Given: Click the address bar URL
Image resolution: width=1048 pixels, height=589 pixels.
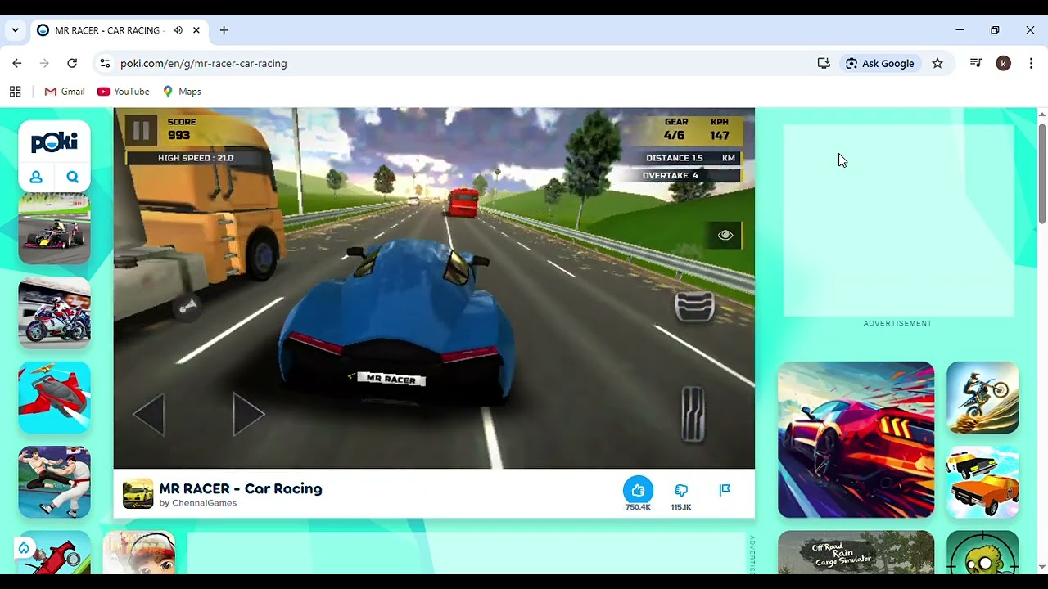Looking at the screenshot, I should click(203, 63).
